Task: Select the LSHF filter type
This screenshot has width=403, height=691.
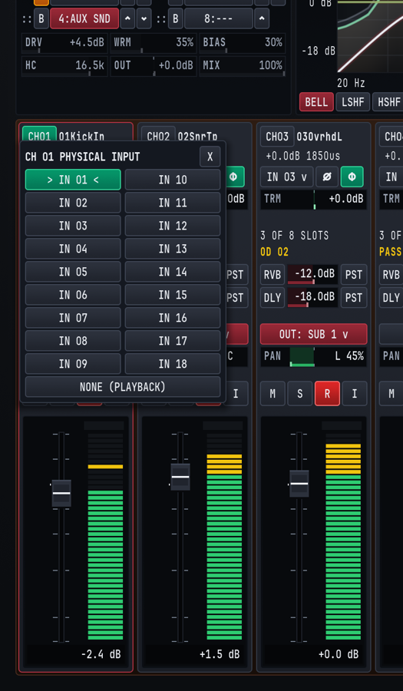Action: tap(353, 102)
